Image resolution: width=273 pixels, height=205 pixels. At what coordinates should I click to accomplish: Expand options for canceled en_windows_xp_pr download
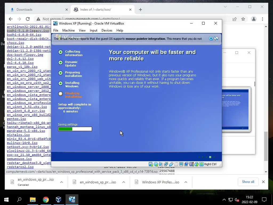pos(62,182)
